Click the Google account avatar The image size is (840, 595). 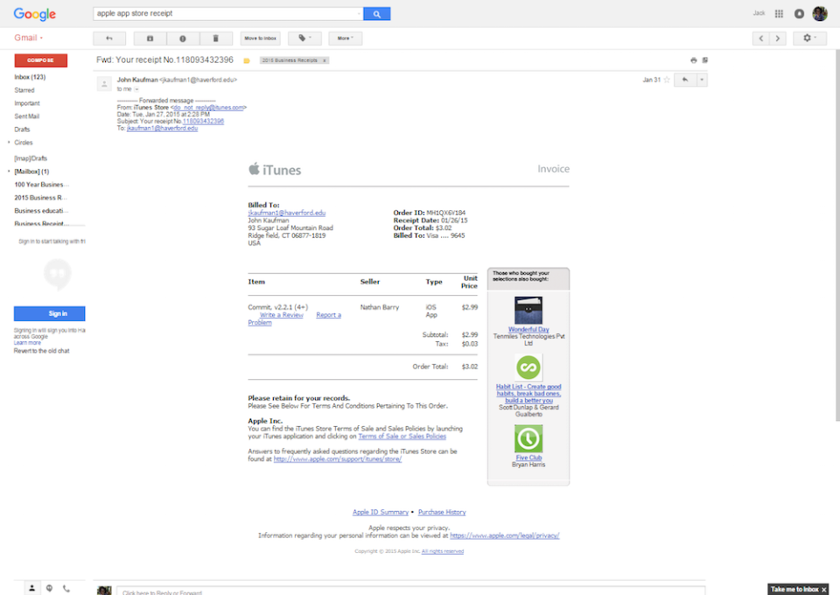tap(819, 13)
